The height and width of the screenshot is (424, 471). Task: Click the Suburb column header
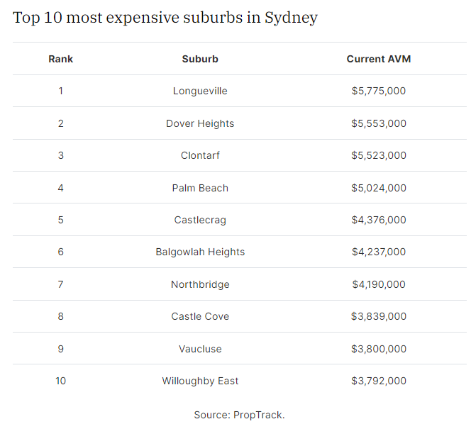[x=200, y=59]
